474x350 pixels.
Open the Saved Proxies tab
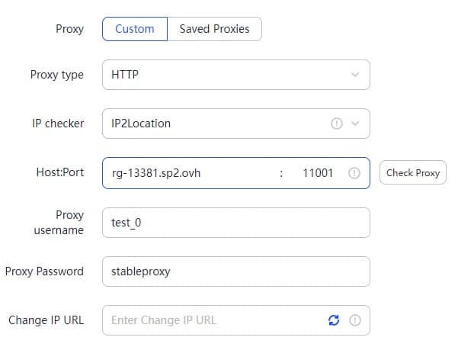[x=214, y=29]
